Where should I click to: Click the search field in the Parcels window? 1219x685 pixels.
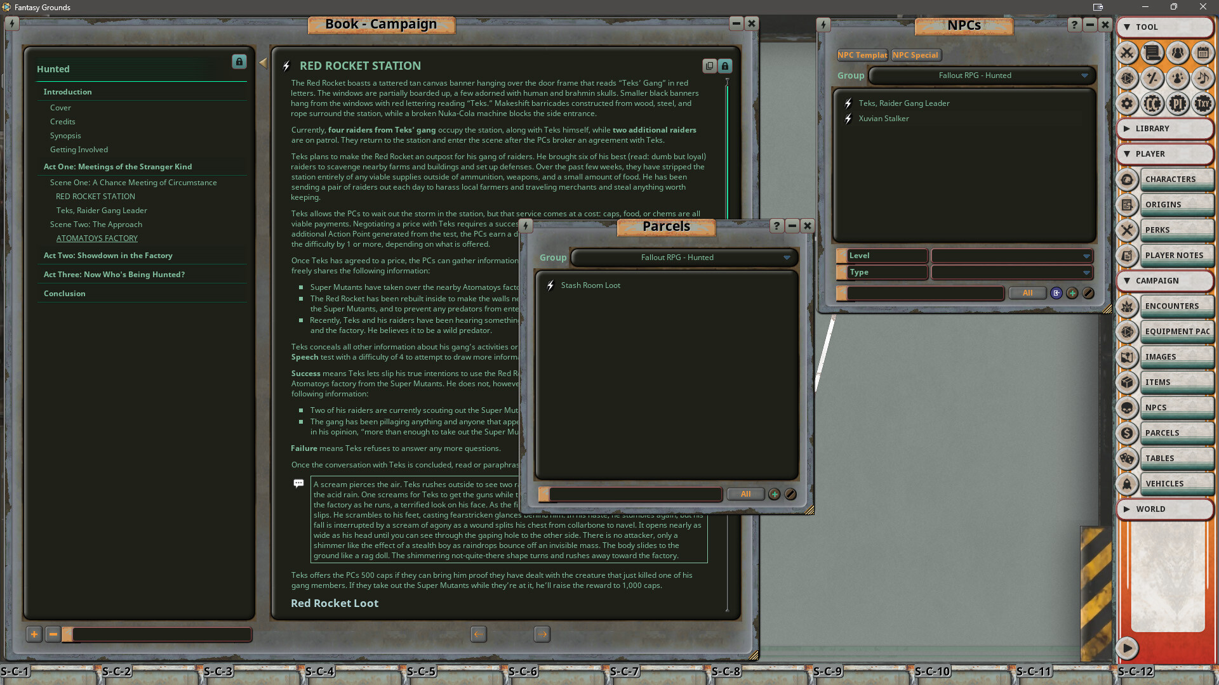point(629,494)
